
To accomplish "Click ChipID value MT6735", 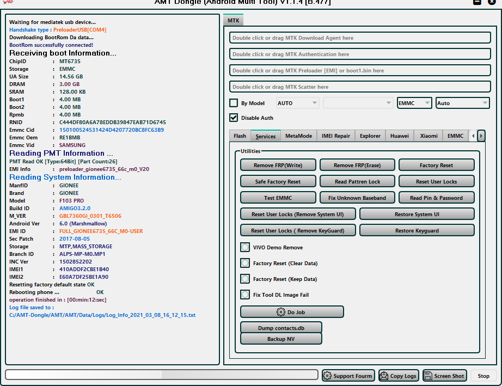I will (70, 62).
